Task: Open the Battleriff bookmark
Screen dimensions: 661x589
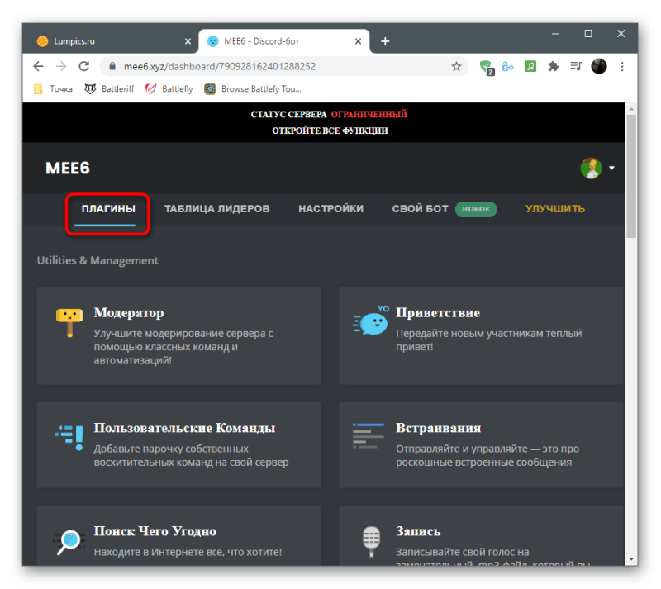Action: (109, 89)
